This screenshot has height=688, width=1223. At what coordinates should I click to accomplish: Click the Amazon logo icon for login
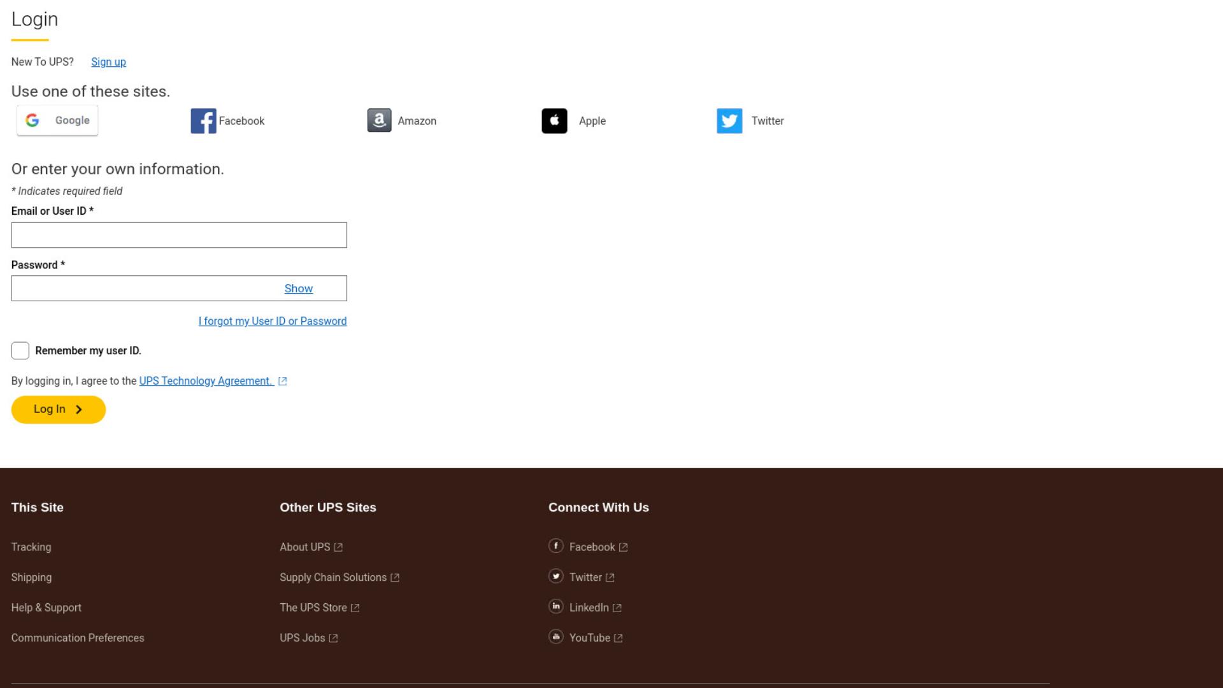click(x=379, y=120)
